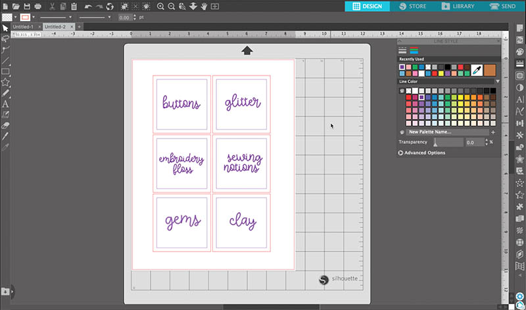
Task: Close the Untitled-2 tab
Action: (72, 26)
